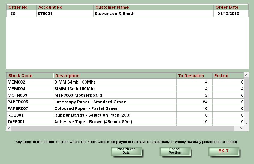
Task: Select account STE001 cell
Action: pos(65,14)
